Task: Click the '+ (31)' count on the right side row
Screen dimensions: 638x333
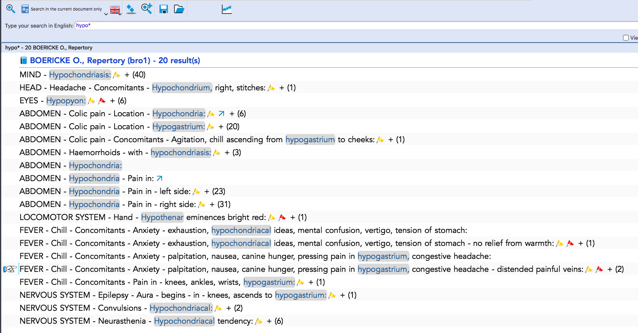Action: tap(220, 204)
